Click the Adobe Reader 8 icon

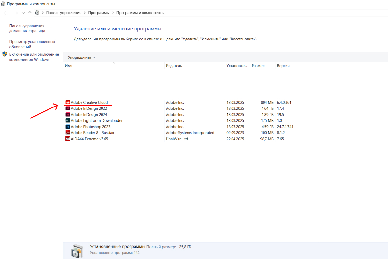coord(68,133)
